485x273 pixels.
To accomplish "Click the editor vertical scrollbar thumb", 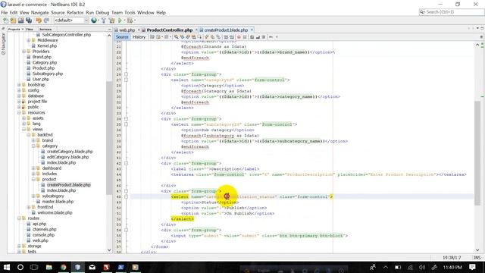I will pos(477,153).
